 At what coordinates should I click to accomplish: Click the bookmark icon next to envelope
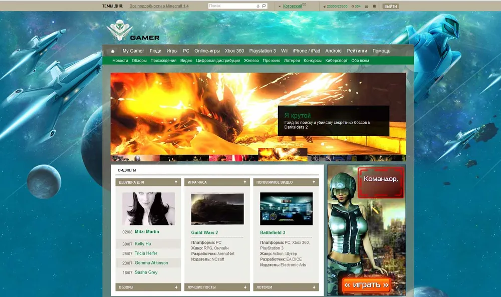tap(374, 7)
